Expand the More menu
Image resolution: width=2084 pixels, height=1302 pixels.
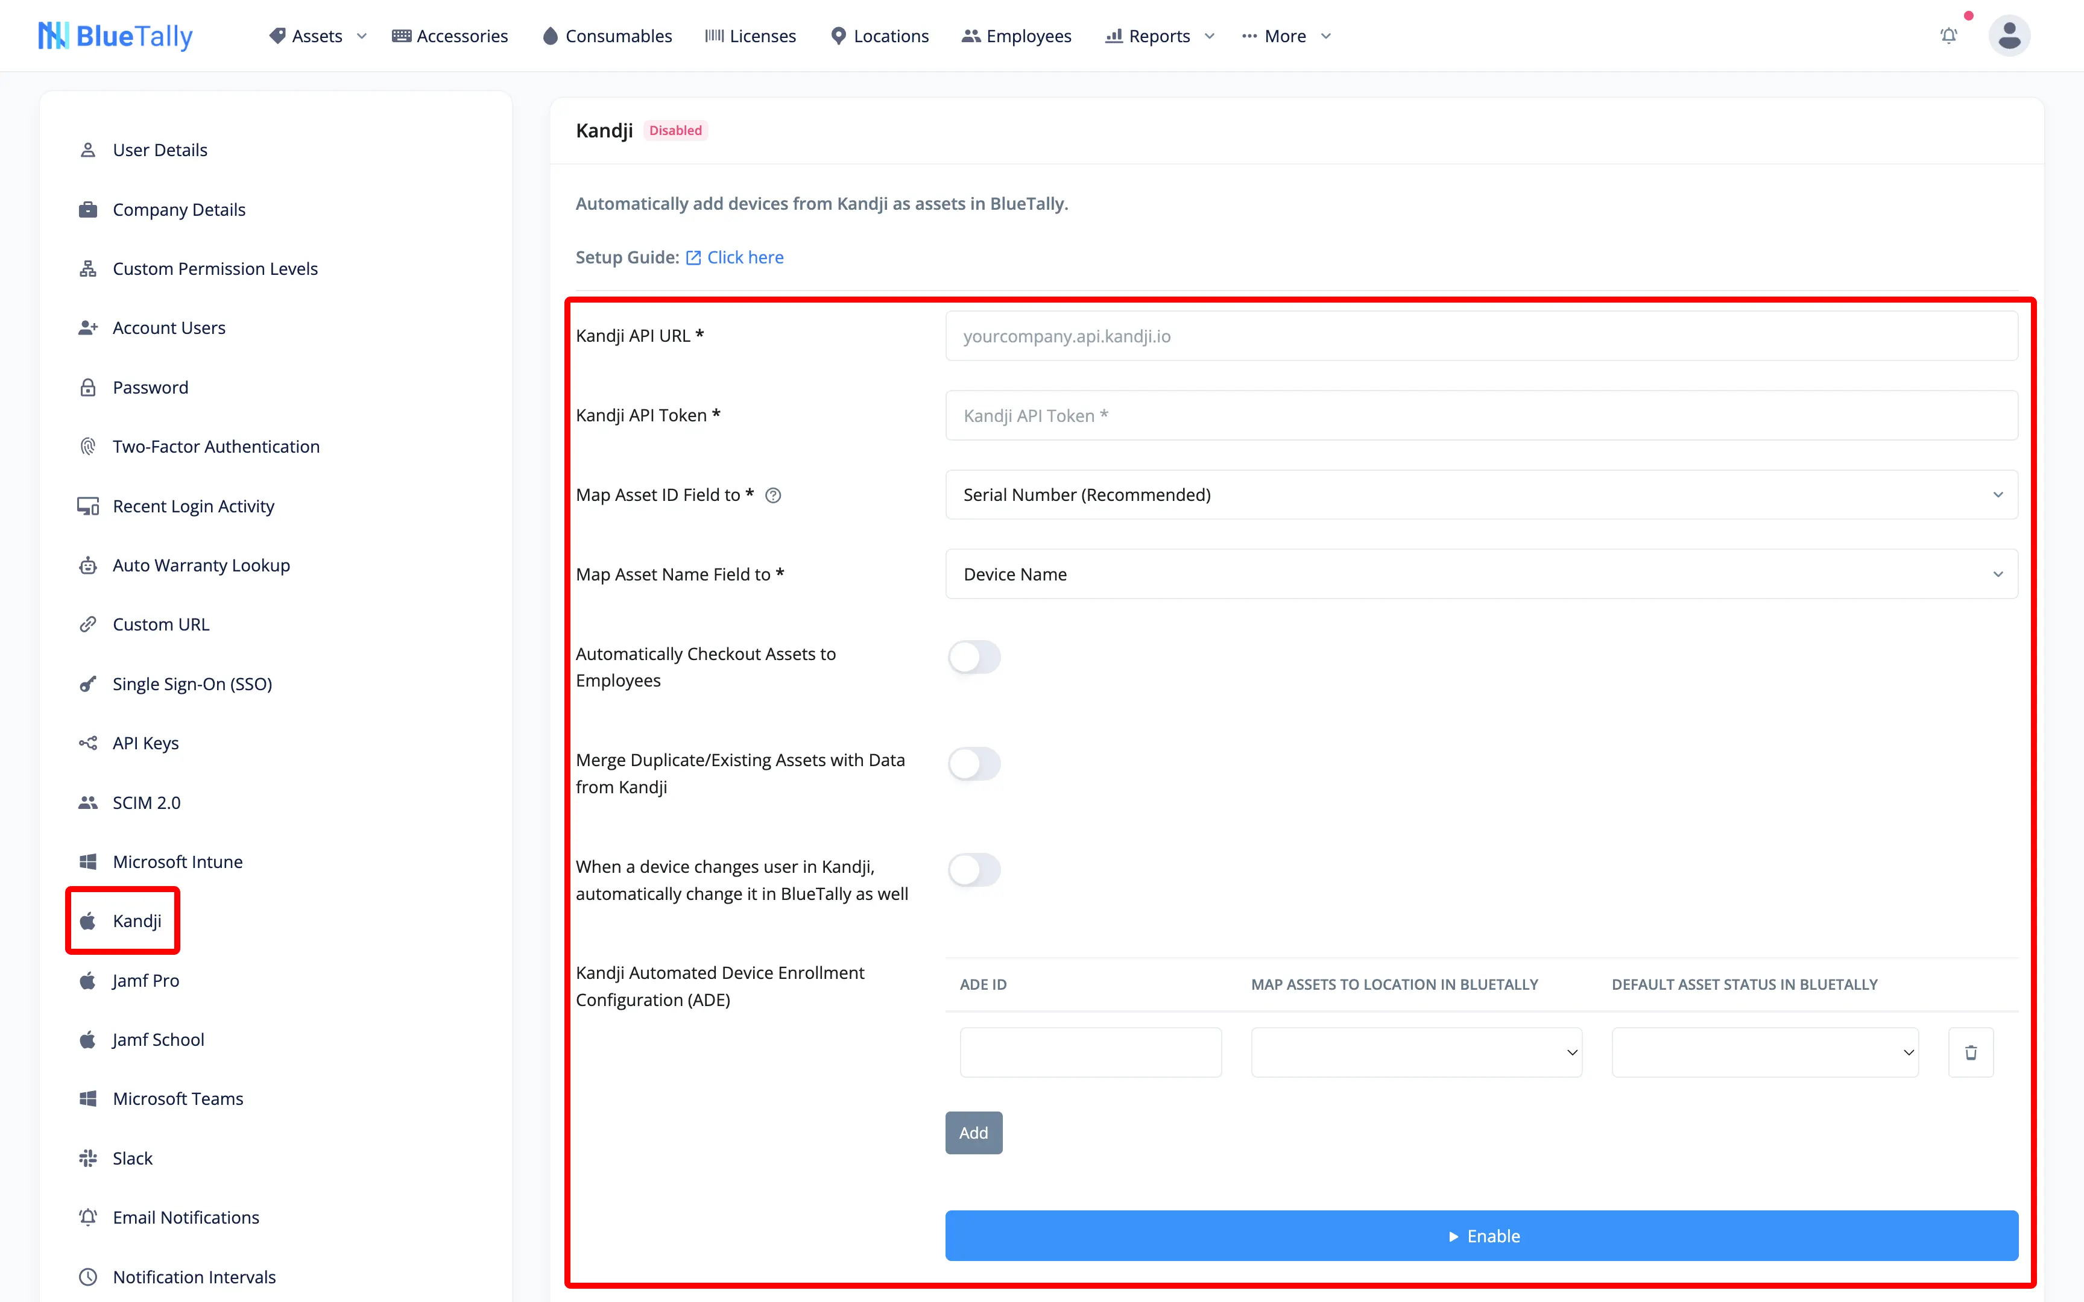point(1286,36)
